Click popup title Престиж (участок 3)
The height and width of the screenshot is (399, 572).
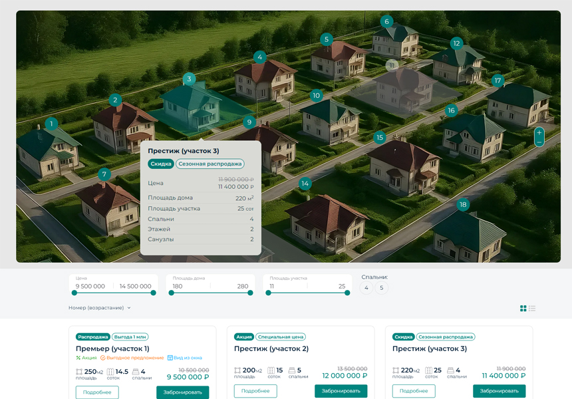(184, 151)
